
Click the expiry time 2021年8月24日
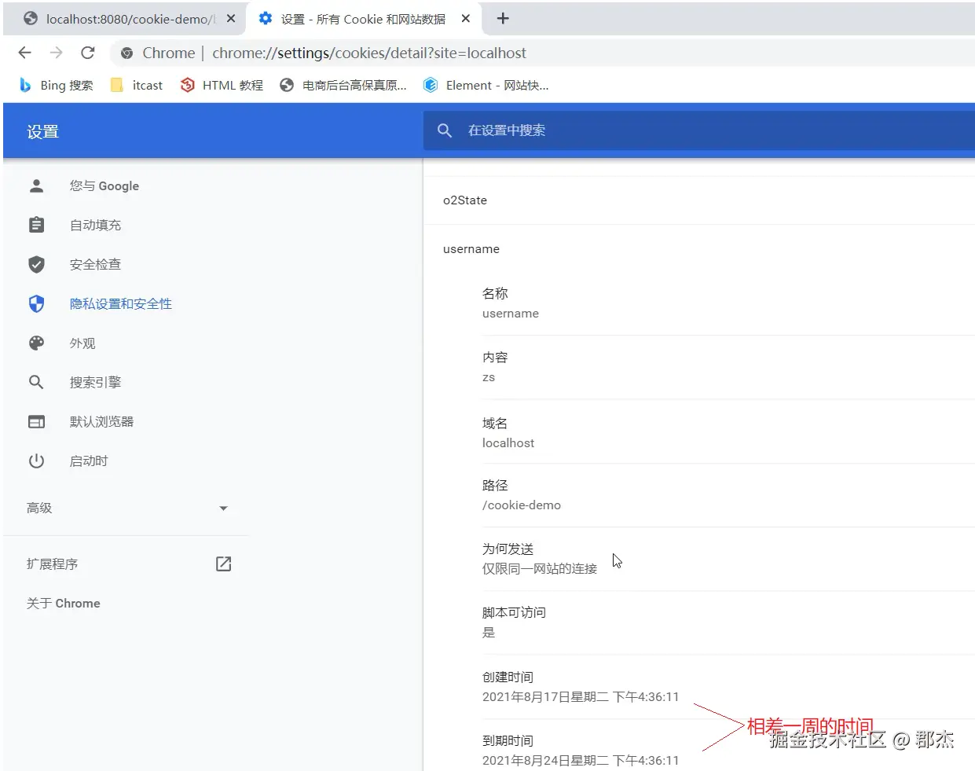coord(581,760)
